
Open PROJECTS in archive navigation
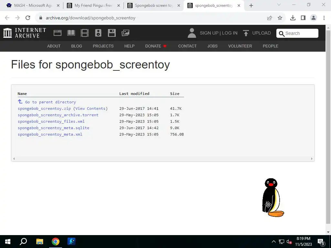click(103, 46)
